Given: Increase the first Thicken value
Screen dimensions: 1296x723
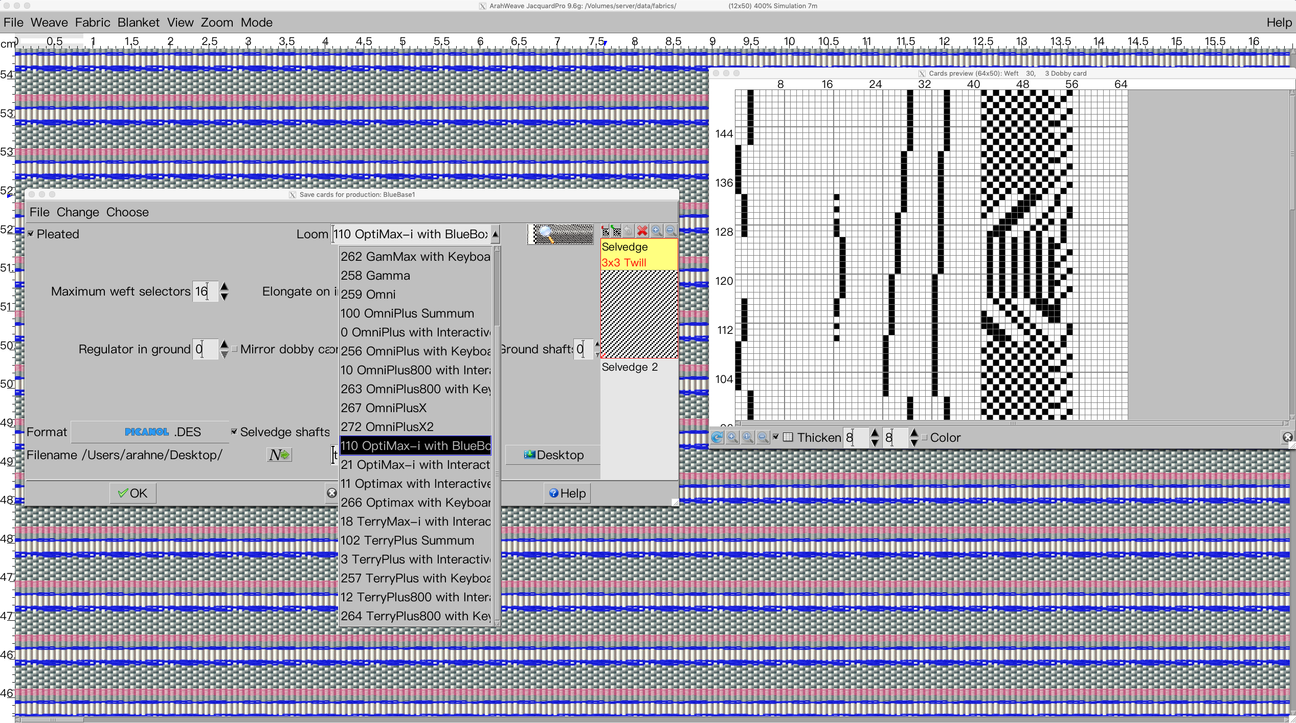Looking at the screenshot, I should click(x=875, y=433).
